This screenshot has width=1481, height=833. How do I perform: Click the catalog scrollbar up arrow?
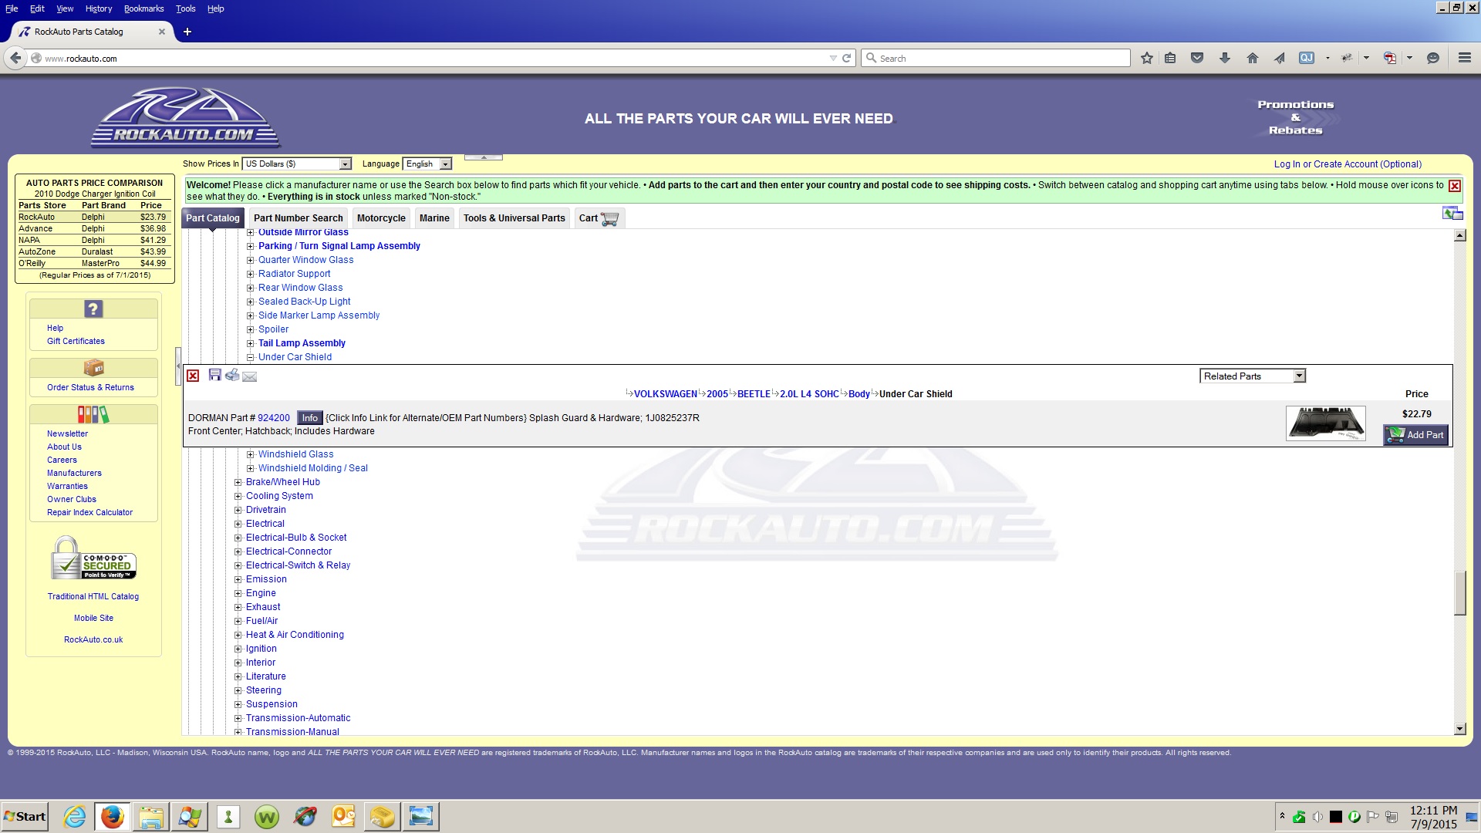pos(1459,236)
